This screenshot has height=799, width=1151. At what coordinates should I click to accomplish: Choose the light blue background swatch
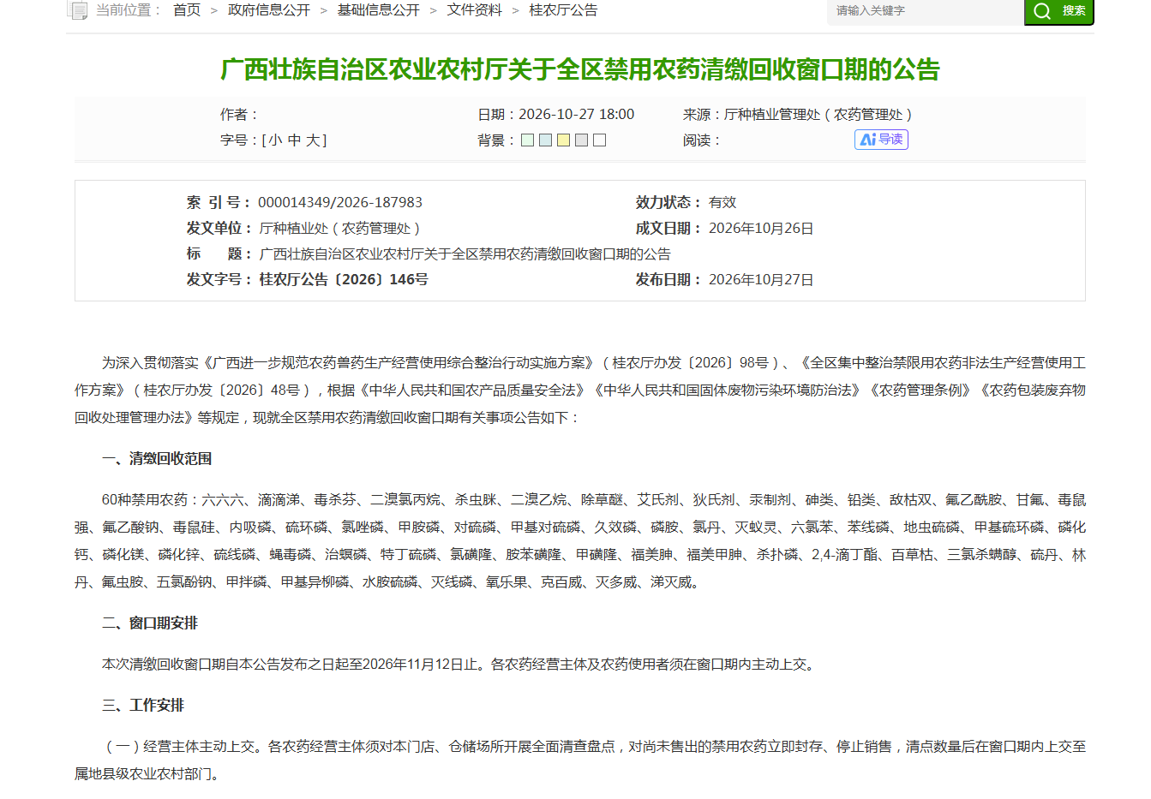[x=546, y=140]
